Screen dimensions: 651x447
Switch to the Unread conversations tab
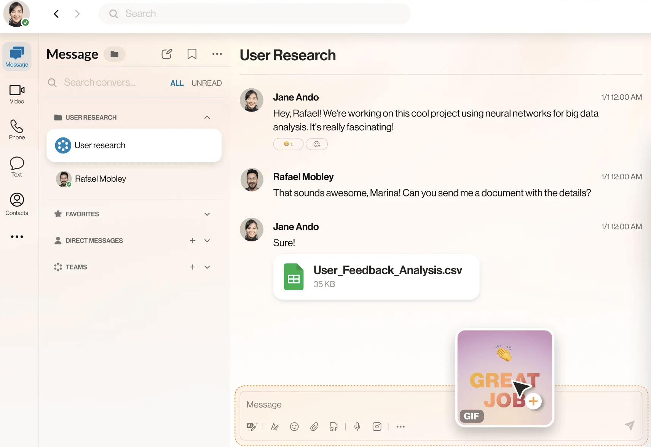[x=206, y=83]
